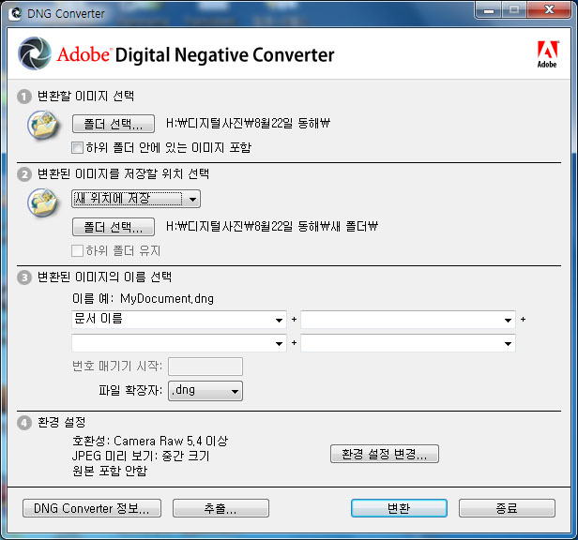The image size is (578, 540).
Task: Open DNG Converter 정보 about dialog
Action: click(x=92, y=508)
